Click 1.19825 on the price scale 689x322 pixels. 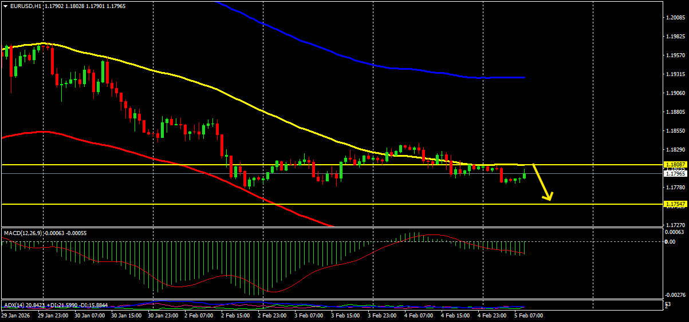click(675, 37)
